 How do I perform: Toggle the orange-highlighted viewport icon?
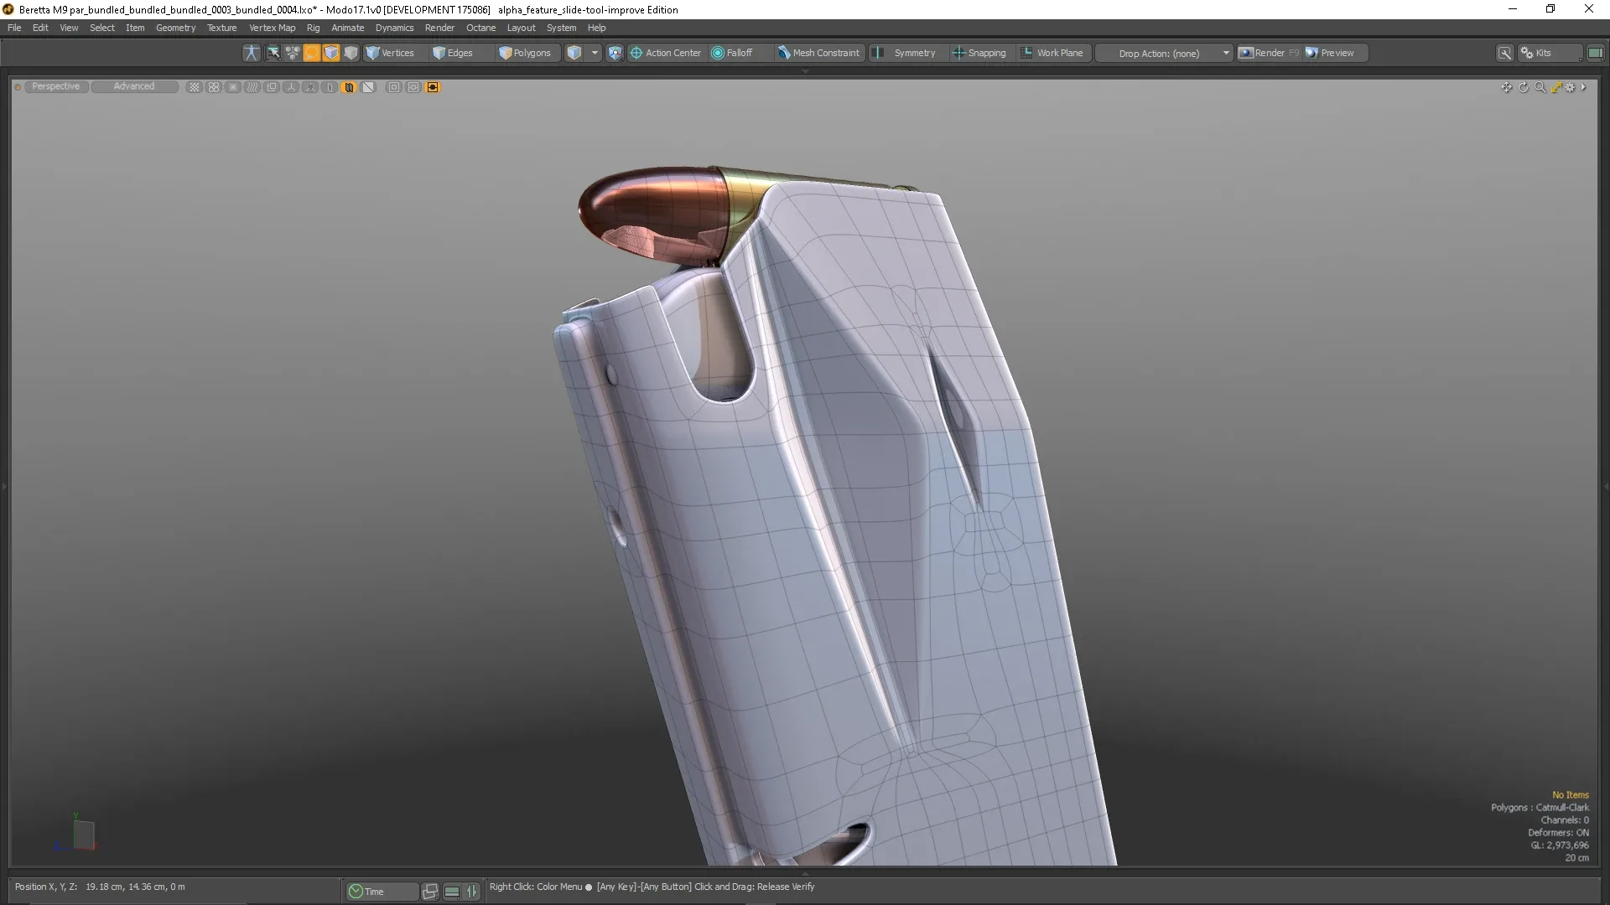tap(349, 87)
